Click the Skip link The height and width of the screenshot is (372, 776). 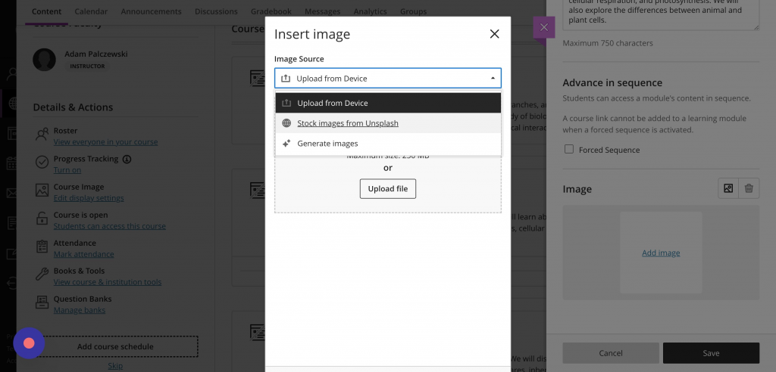115,366
